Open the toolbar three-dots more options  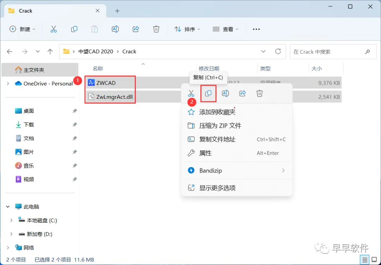(256, 29)
